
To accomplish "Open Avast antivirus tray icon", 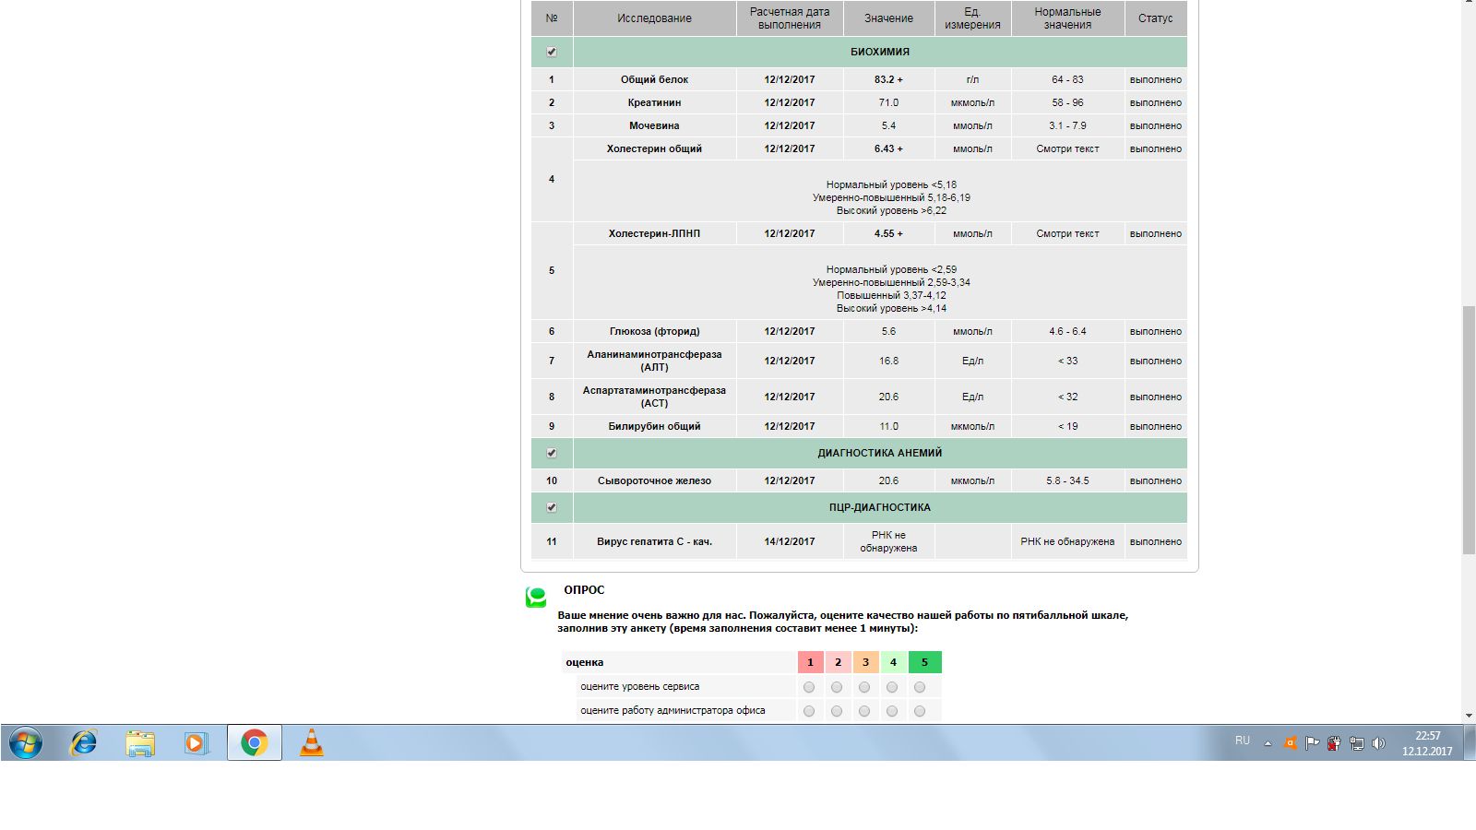I will (1291, 742).
